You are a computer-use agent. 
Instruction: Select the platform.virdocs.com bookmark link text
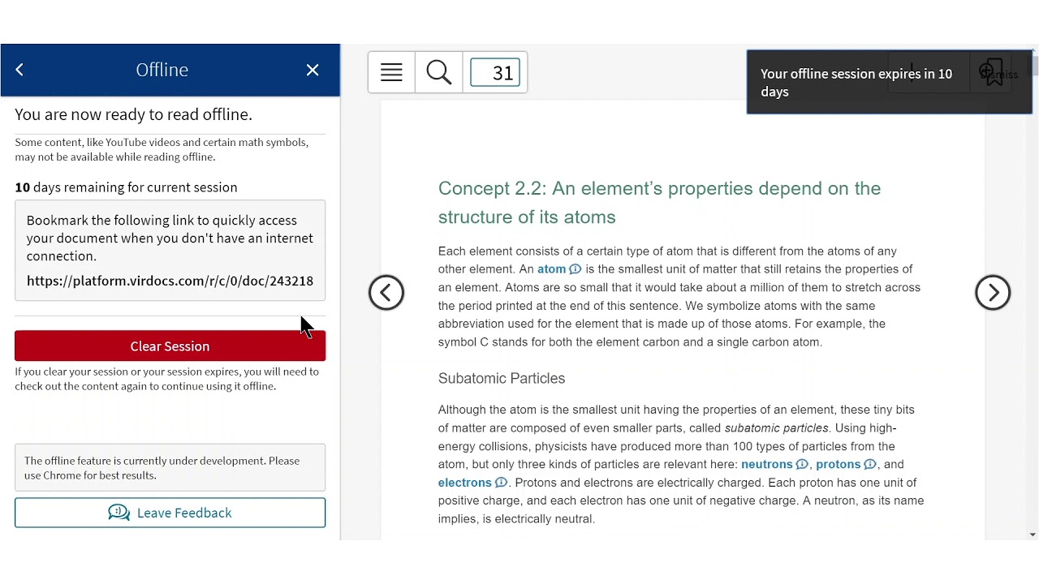pyautogui.click(x=170, y=281)
